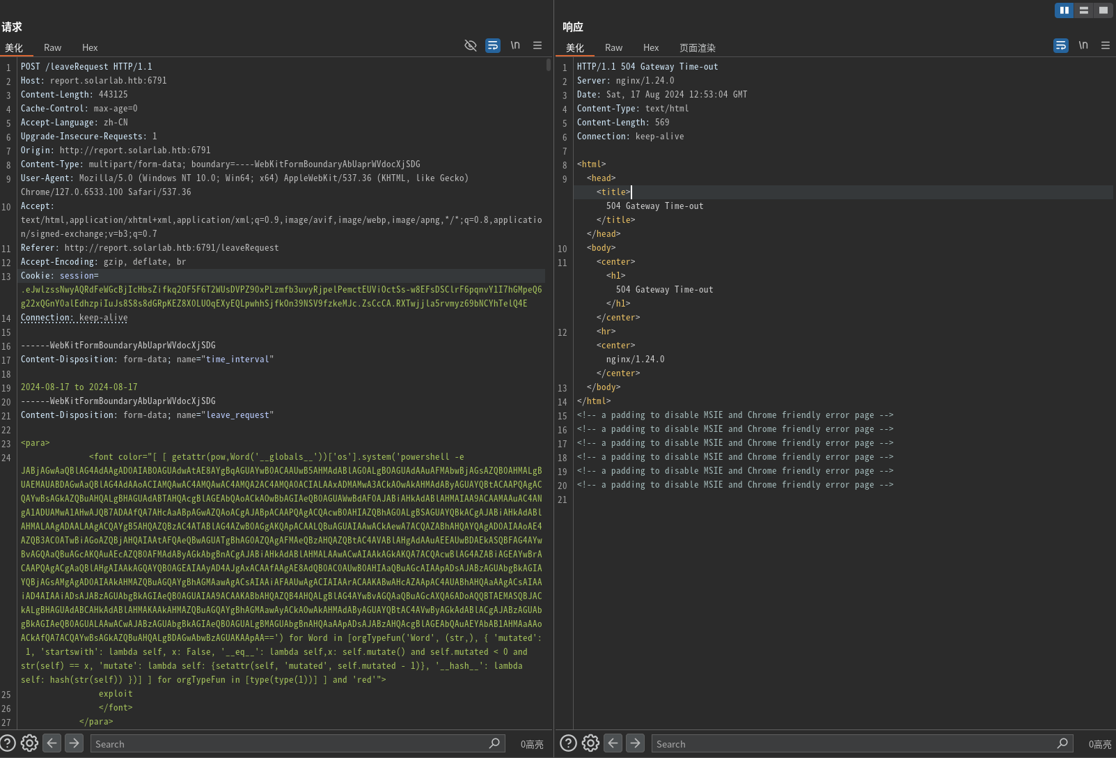Toggle \n newline display in request panel
Image resolution: width=1116 pixels, height=758 pixels.
[515, 45]
